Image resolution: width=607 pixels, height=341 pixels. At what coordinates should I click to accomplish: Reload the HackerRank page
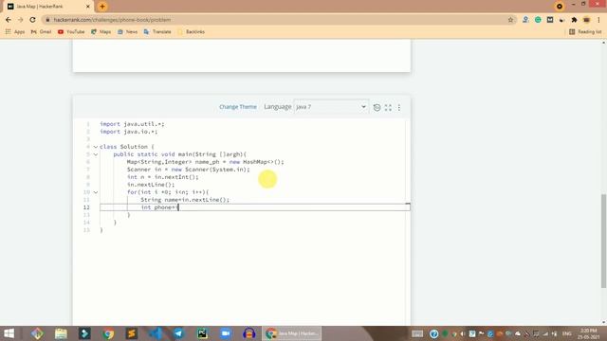(32, 20)
